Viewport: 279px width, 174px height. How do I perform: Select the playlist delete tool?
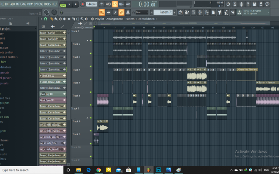click(60, 19)
